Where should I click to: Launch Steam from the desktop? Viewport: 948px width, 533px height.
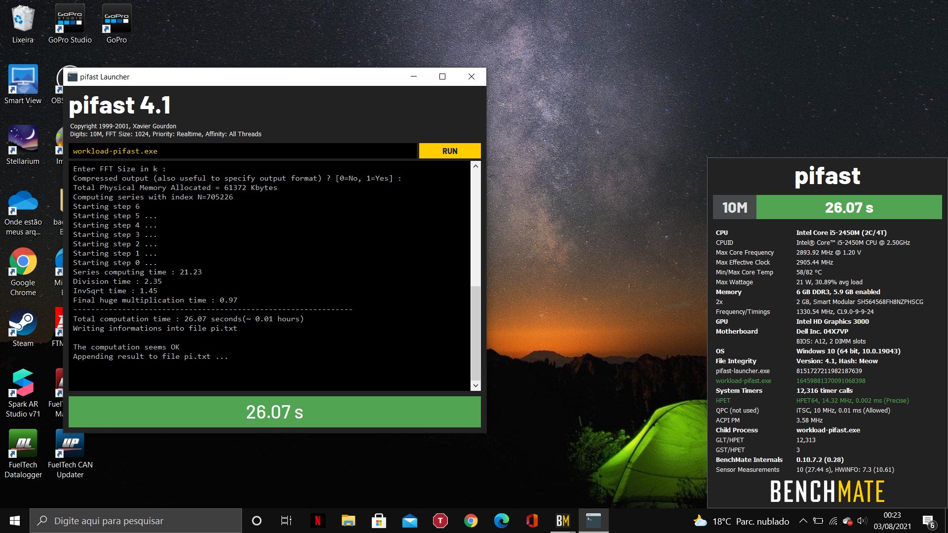coord(23,328)
